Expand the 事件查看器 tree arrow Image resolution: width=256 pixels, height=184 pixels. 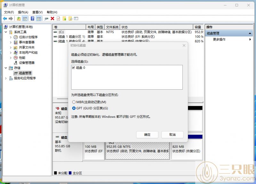pyautogui.click(x=11, y=42)
